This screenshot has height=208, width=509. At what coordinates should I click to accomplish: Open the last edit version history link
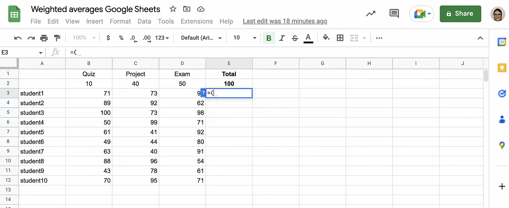coord(285,21)
